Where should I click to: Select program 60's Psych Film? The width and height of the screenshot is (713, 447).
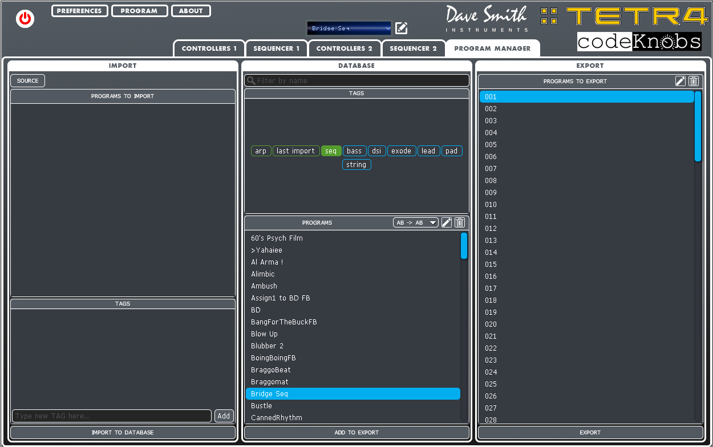pyautogui.click(x=353, y=238)
